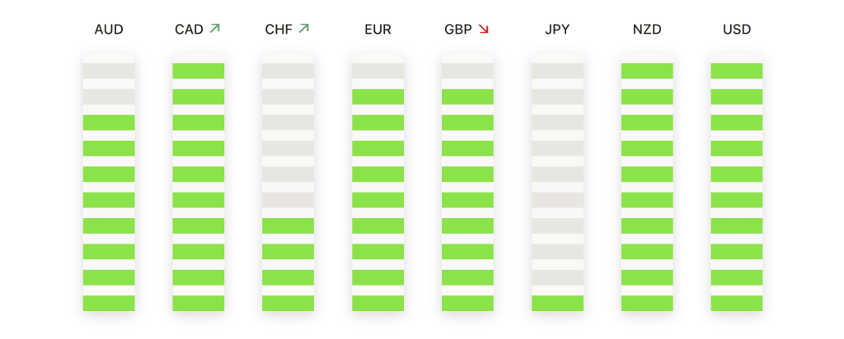The image size is (844, 339).
Task: Open the EUR currency heading
Action: coord(377,30)
